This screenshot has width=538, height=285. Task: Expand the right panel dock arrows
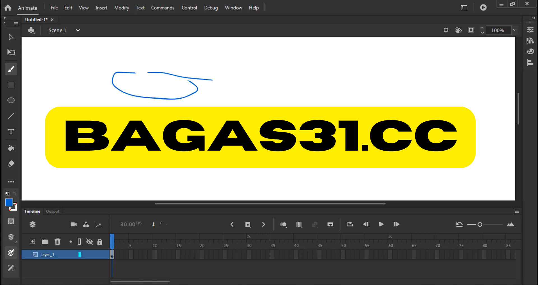click(533, 18)
